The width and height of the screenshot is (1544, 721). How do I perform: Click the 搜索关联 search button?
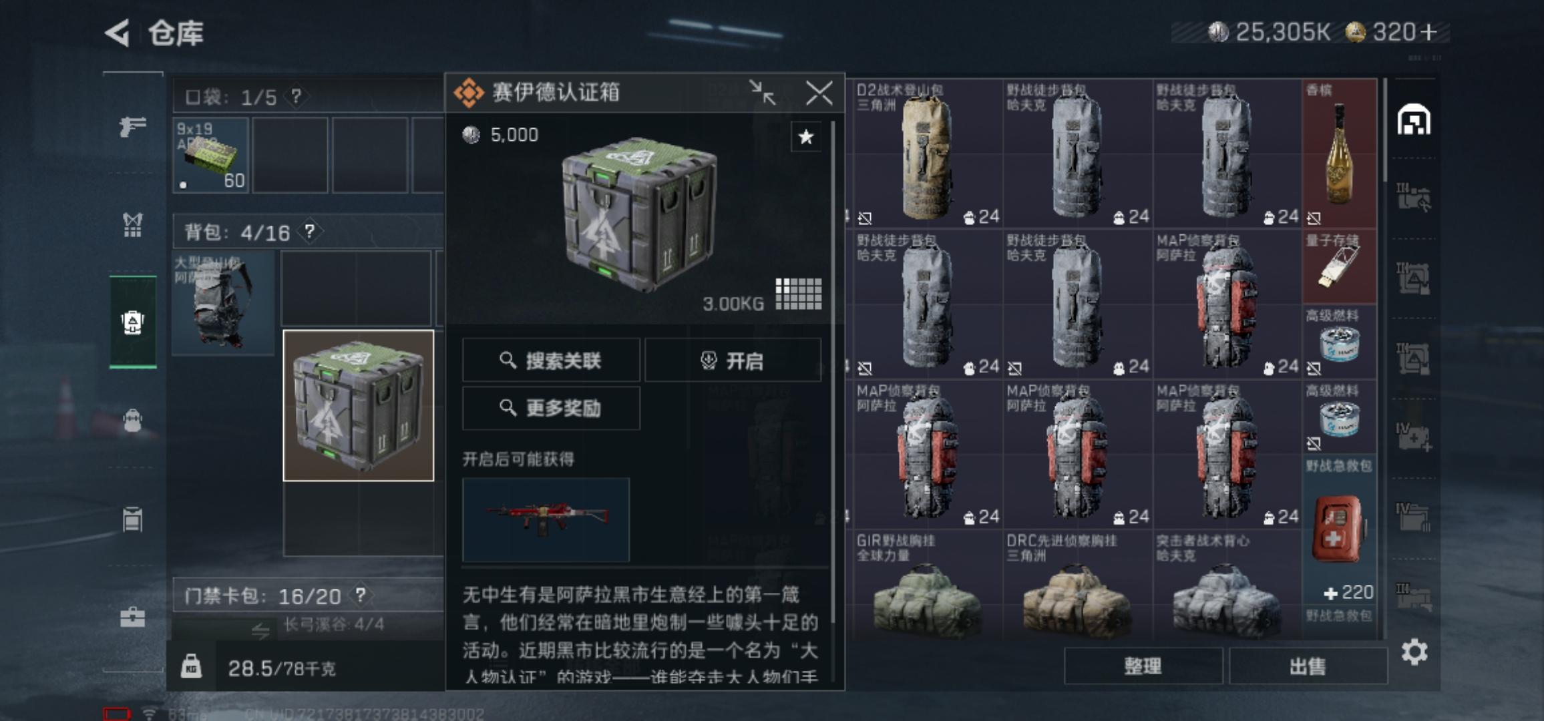click(551, 360)
